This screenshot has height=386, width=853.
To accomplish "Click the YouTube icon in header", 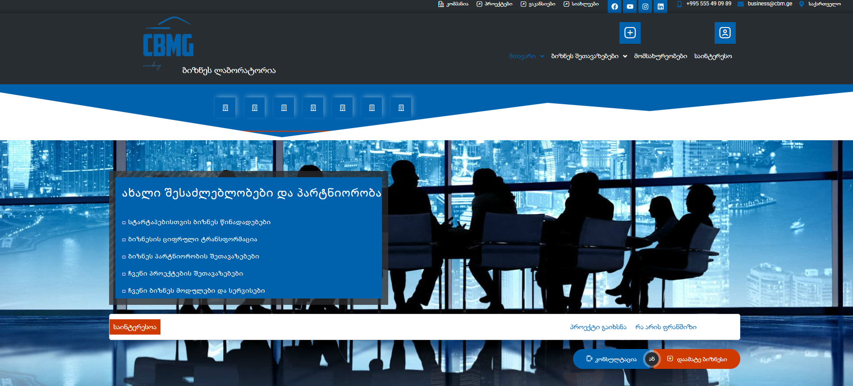I will coord(630,7).
